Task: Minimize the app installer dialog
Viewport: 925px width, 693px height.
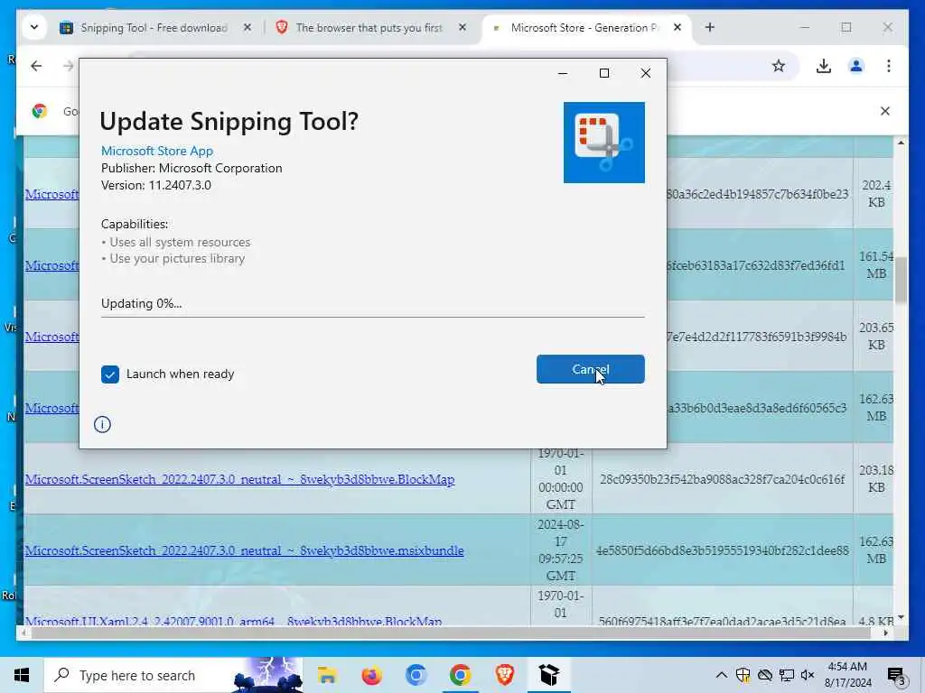Action: (563, 73)
